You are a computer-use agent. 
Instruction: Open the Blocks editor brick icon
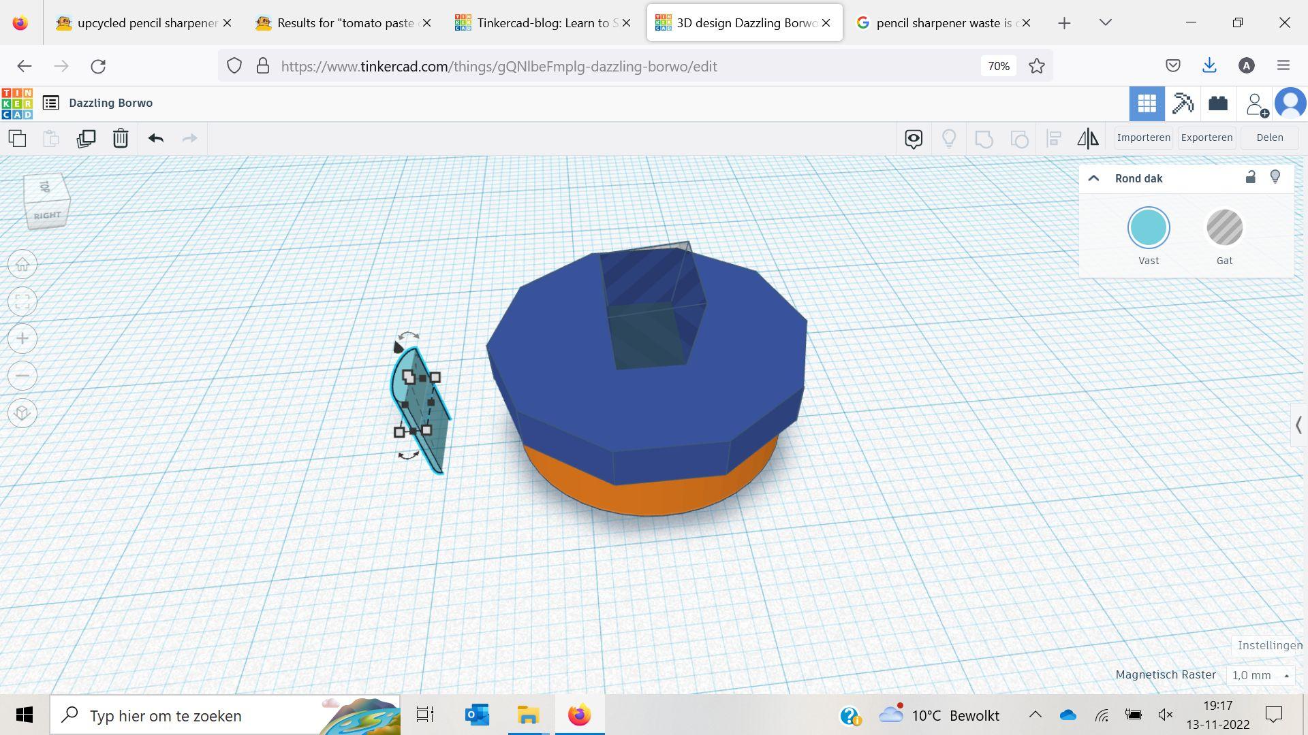[x=1218, y=103]
